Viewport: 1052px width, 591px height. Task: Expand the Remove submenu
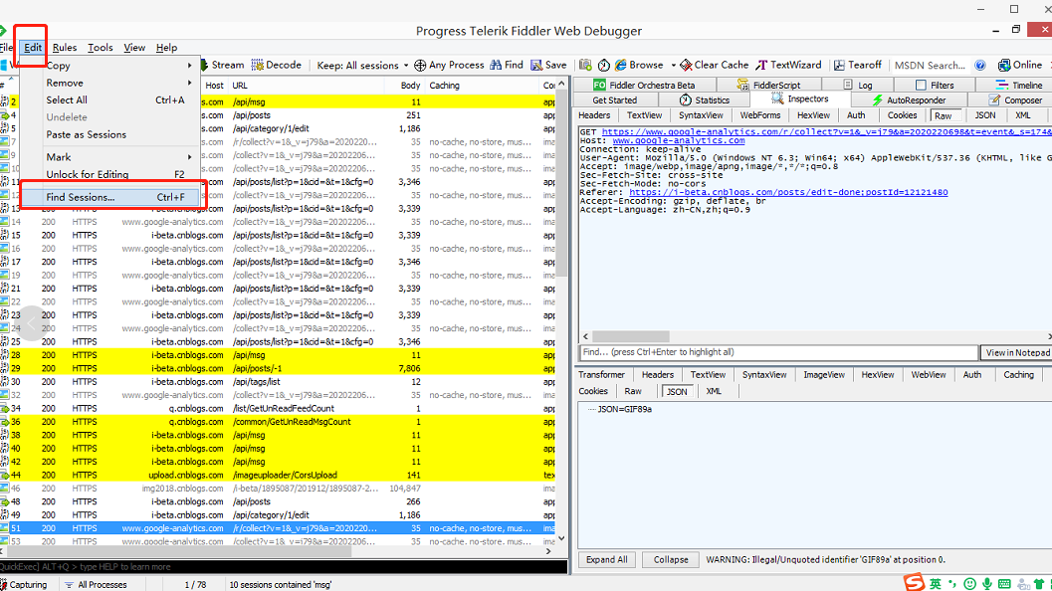click(110, 83)
